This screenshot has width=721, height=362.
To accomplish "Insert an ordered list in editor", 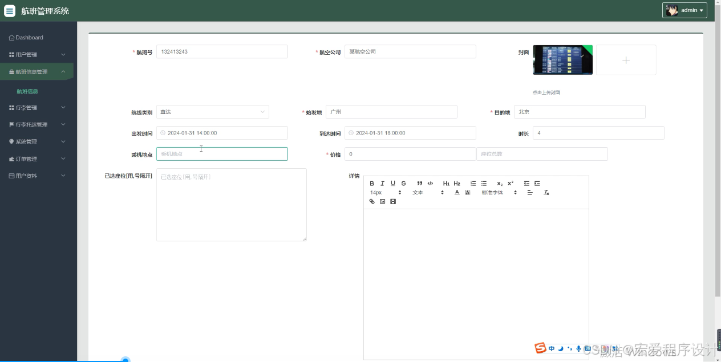I will point(473,184).
